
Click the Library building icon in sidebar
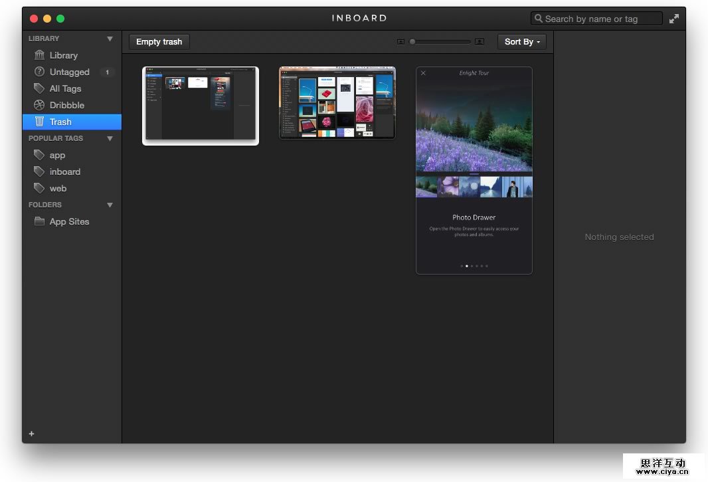click(x=39, y=55)
